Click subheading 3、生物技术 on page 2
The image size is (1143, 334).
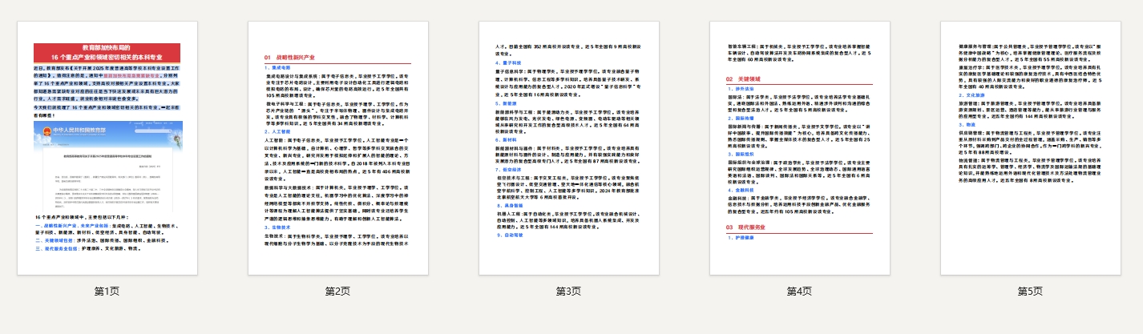pyautogui.click(x=278, y=227)
